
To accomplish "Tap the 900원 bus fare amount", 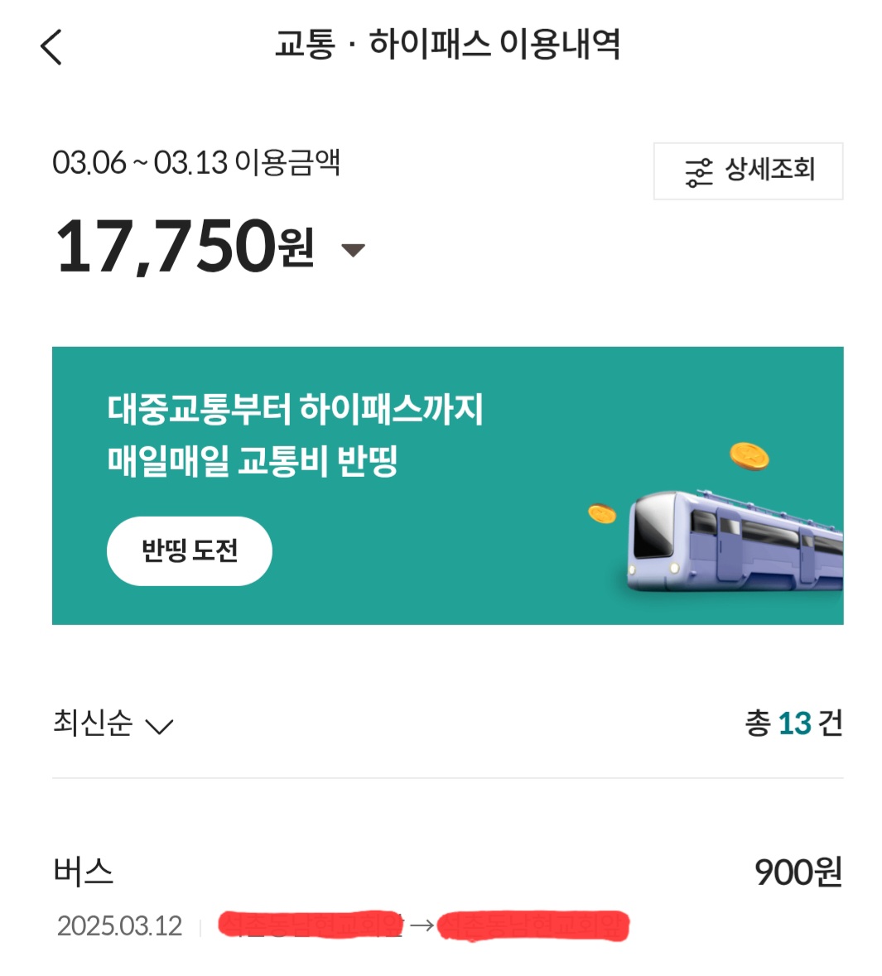I will pos(798,872).
